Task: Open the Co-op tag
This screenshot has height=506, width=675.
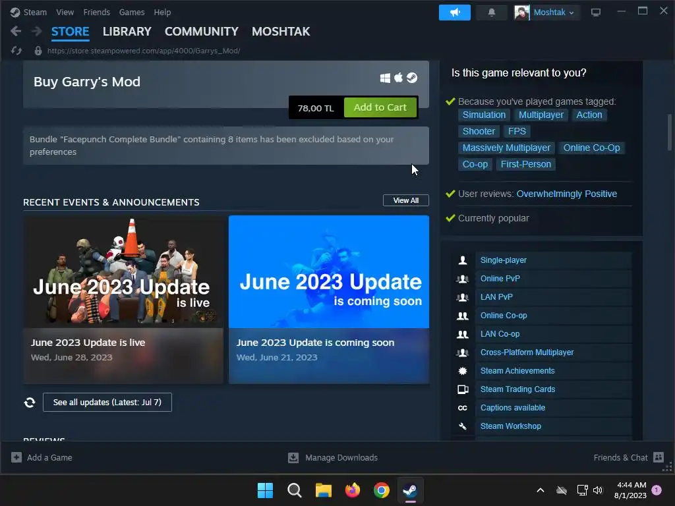Action: (x=475, y=164)
